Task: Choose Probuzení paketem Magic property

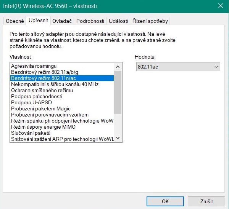Action: pyautogui.click(x=41, y=108)
